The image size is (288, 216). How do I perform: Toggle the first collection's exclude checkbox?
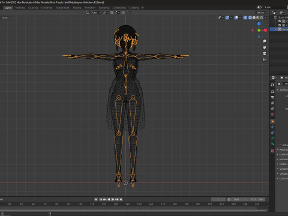[x=280, y=21]
